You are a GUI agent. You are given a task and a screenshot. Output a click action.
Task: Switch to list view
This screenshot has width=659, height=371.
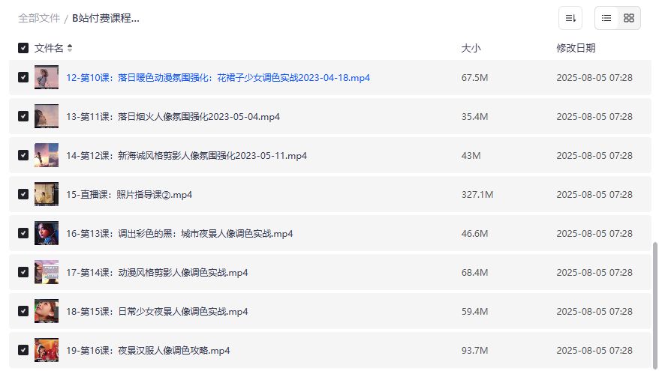pos(606,18)
